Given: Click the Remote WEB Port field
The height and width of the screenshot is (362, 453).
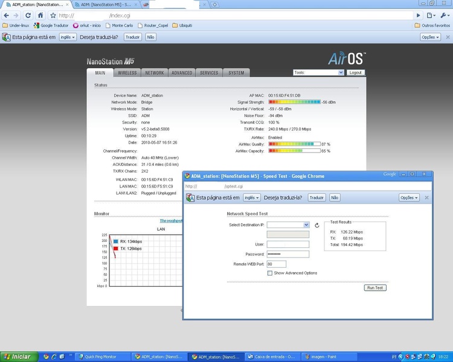Looking at the screenshot, I should pos(277,264).
